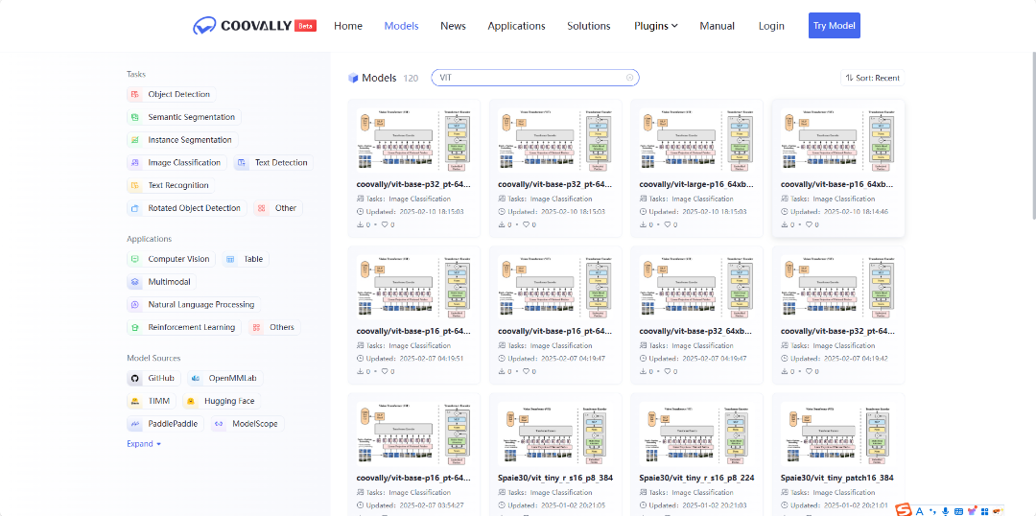Toggle the Rotated Object Detection filter

click(x=187, y=208)
